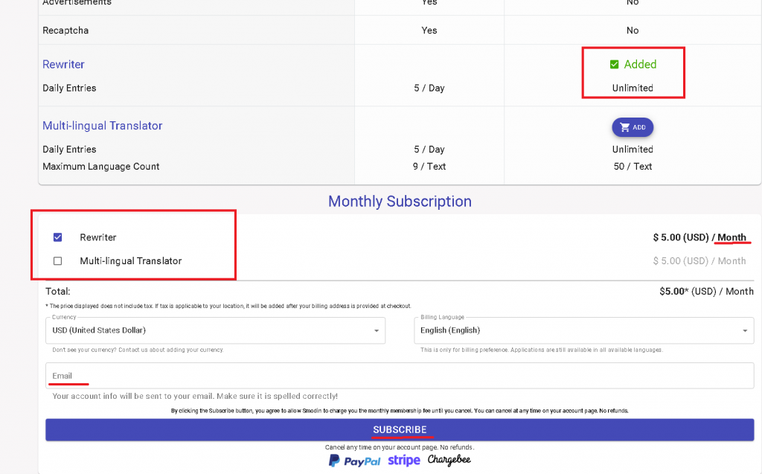Viewport: 762px width, 474px height.
Task: Open the Rewriter feature link
Action: pyautogui.click(x=63, y=65)
